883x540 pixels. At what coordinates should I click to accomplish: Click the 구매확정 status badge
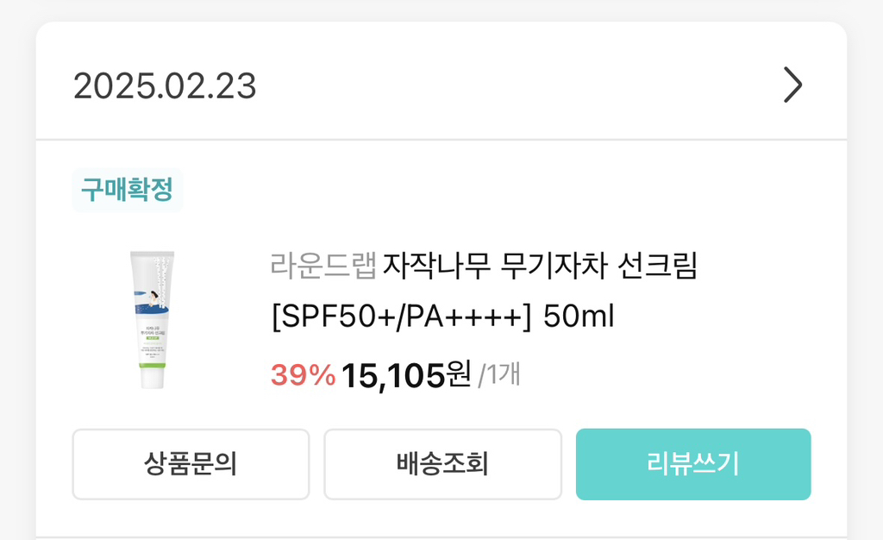[x=127, y=190]
